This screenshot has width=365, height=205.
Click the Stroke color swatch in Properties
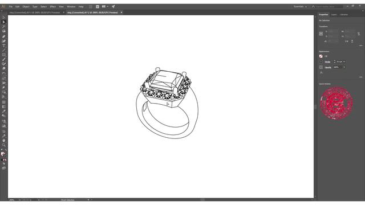point(321,61)
